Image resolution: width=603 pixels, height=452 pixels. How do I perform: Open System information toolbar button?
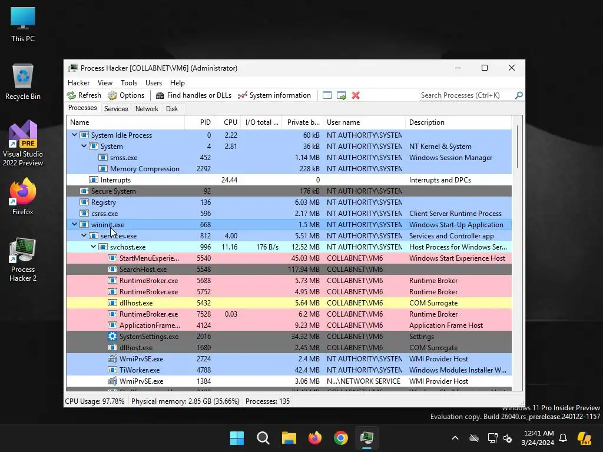pyautogui.click(x=274, y=95)
